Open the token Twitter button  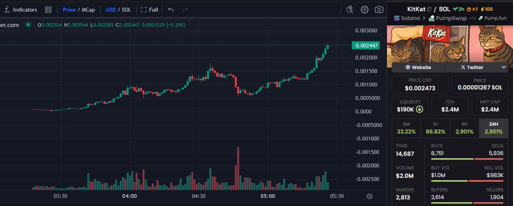coord(472,67)
